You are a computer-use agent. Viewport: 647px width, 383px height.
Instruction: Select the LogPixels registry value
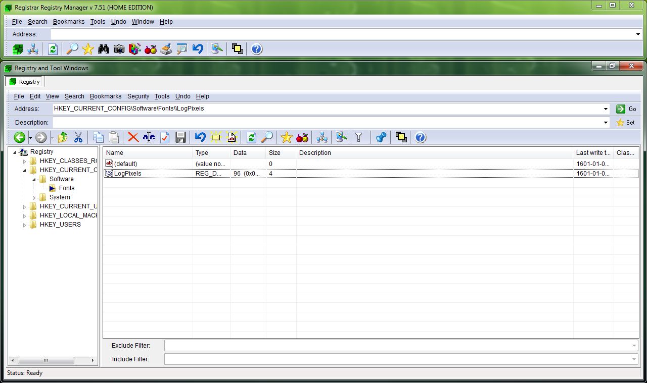pos(127,173)
